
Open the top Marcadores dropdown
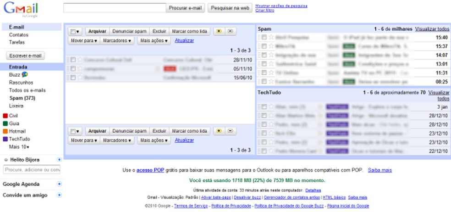(x=117, y=41)
